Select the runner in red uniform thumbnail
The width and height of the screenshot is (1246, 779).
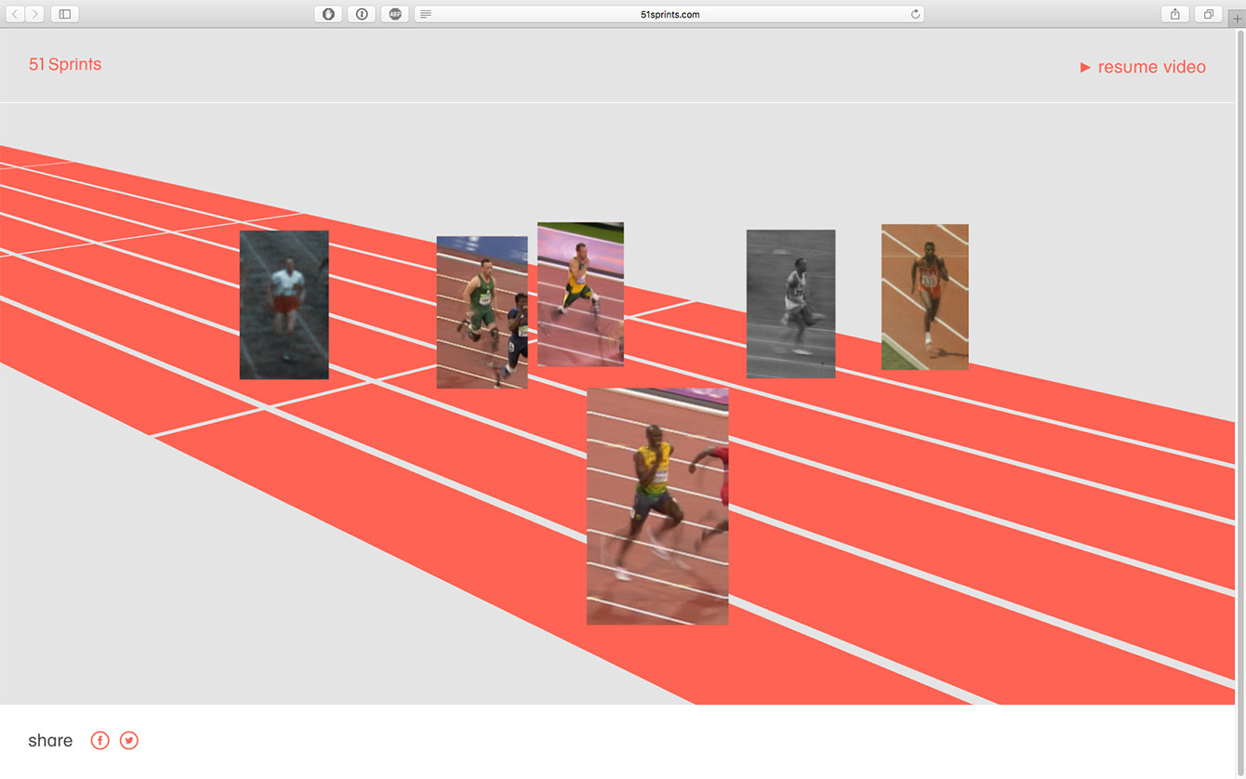pyautogui.click(x=925, y=297)
